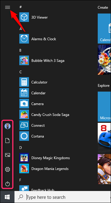111x203 pixels.
Task: Open the Royal game tile
Action: pyautogui.click(x=104, y=169)
